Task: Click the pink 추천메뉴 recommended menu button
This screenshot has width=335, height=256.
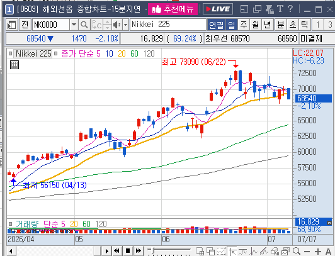Action: click(x=173, y=9)
